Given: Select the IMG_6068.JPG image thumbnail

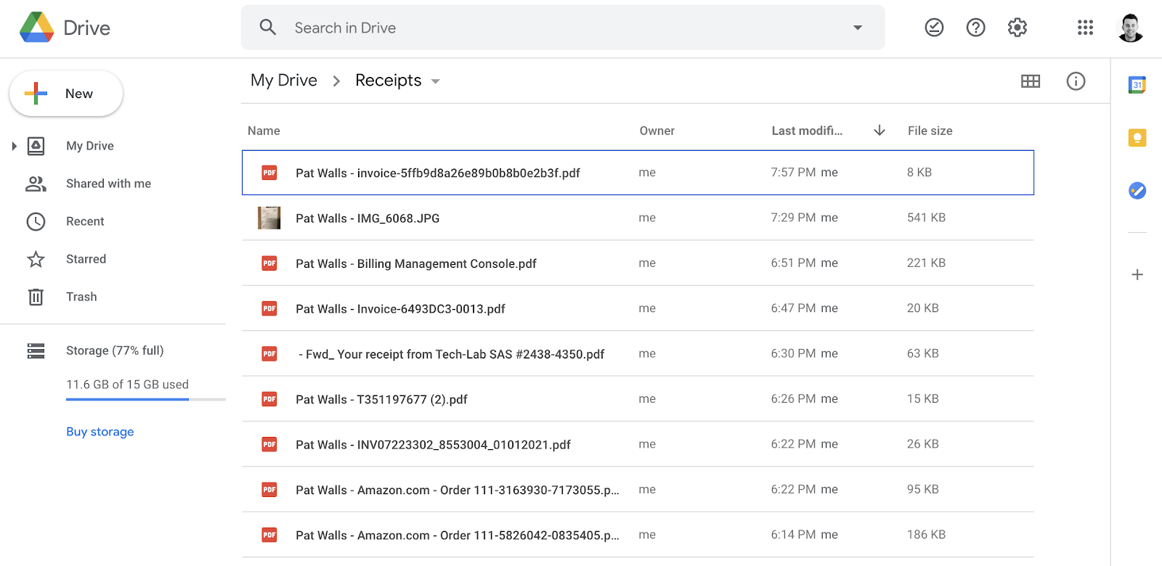Looking at the screenshot, I should coord(269,218).
